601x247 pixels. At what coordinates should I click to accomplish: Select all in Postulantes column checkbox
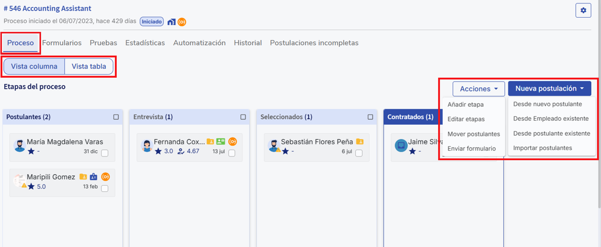pyautogui.click(x=116, y=117)
